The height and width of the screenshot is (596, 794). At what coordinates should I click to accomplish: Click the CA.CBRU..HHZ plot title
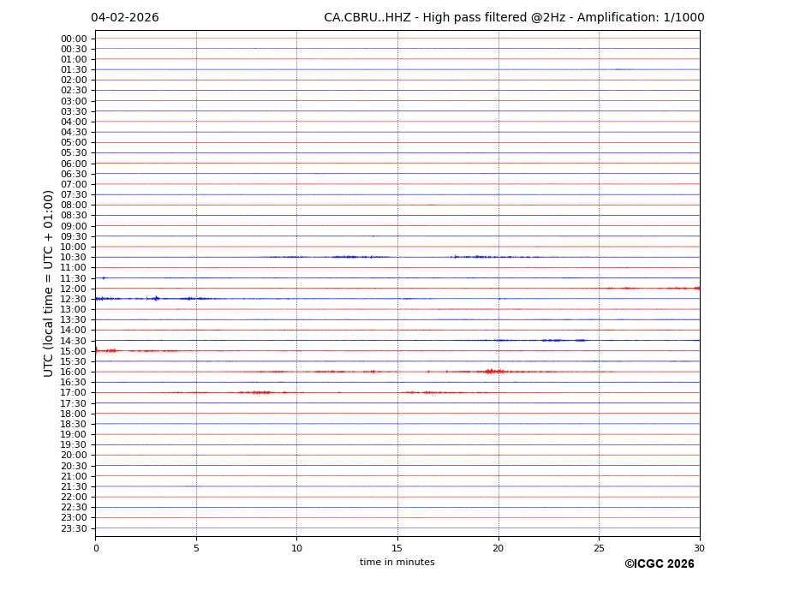tap(514, 18)
